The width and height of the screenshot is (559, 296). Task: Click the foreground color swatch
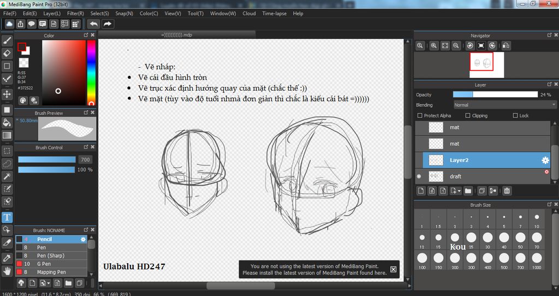(x=22, y=47)
